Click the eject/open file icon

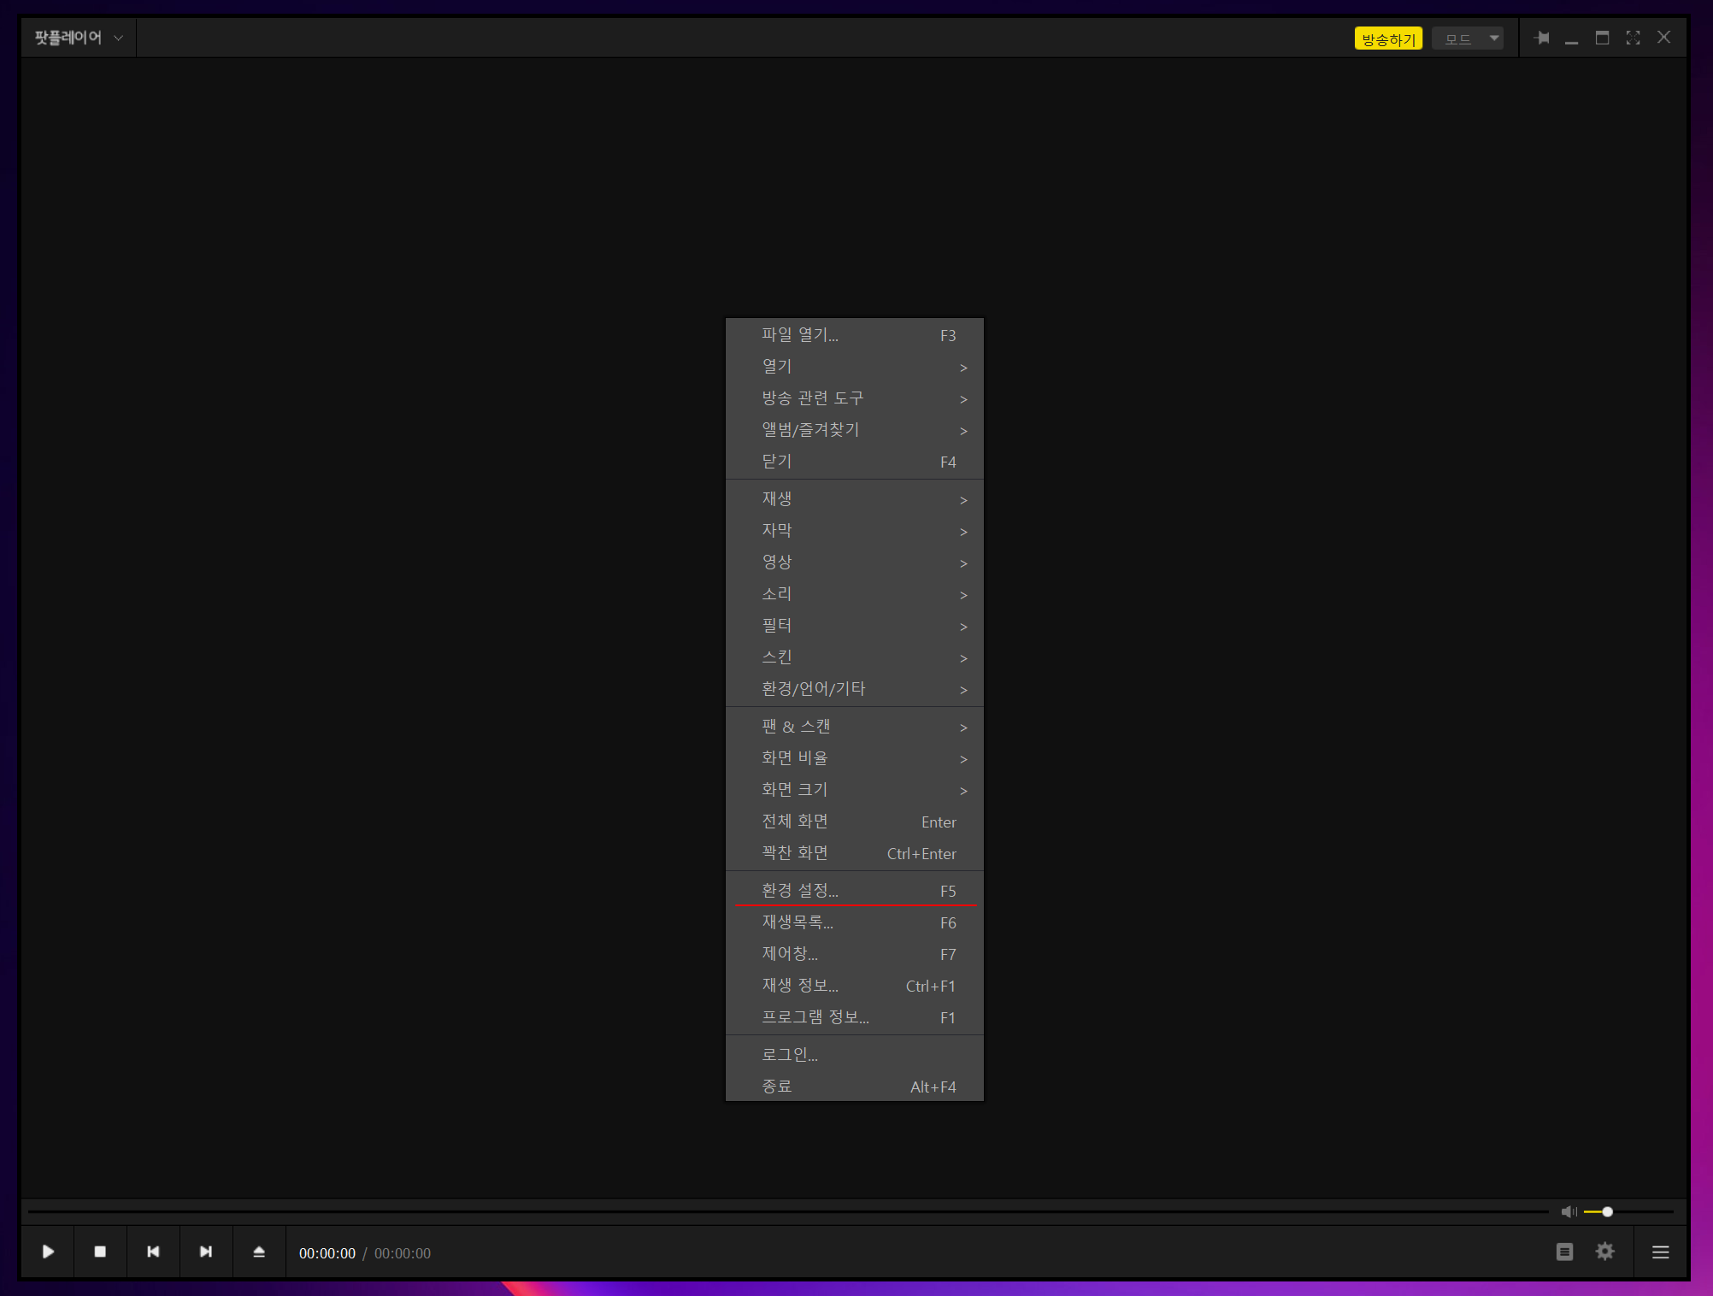click(x=259, y=1252)
